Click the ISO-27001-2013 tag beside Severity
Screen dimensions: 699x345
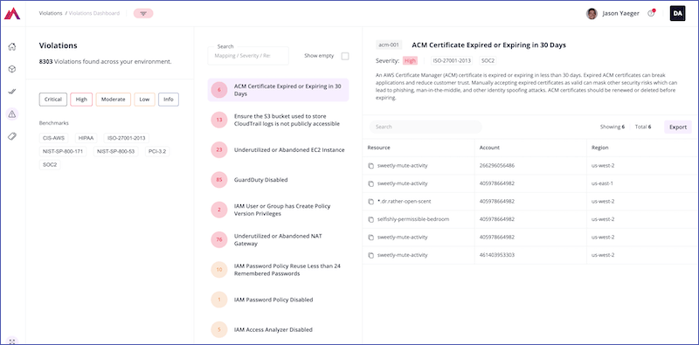[452, 60]
